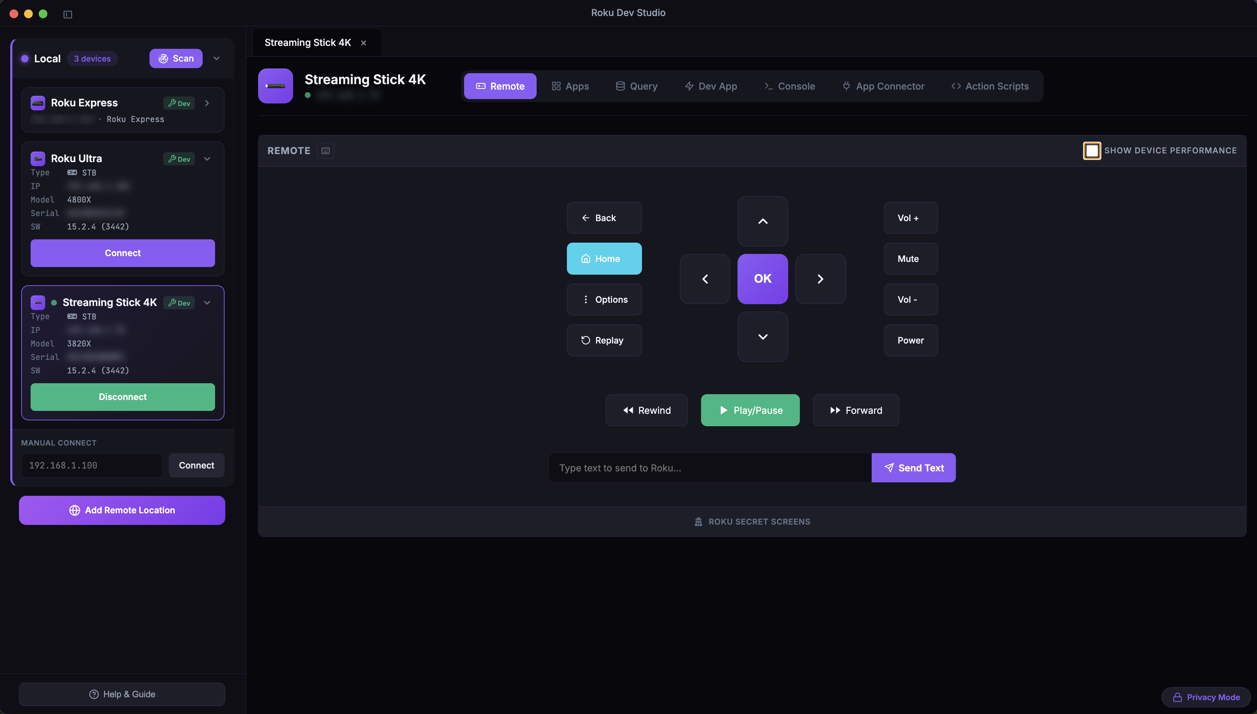Collapse the Streaming Stick 4K device details

click(207, 303)
